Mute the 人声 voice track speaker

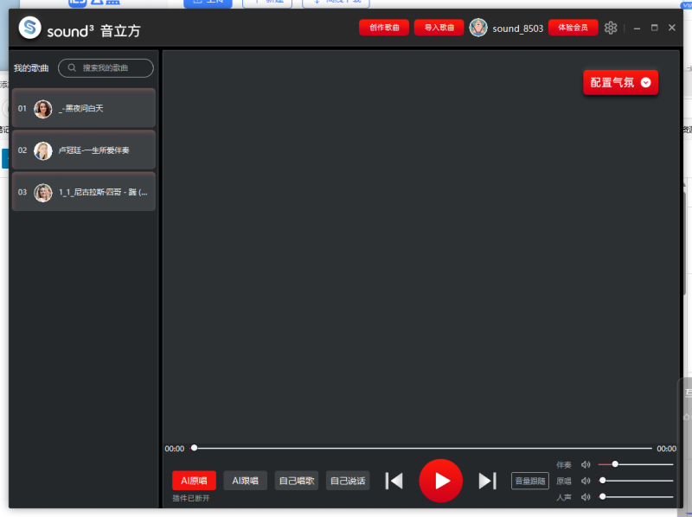pos(586,497)
